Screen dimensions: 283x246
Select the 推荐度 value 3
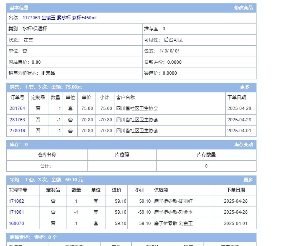164,29
